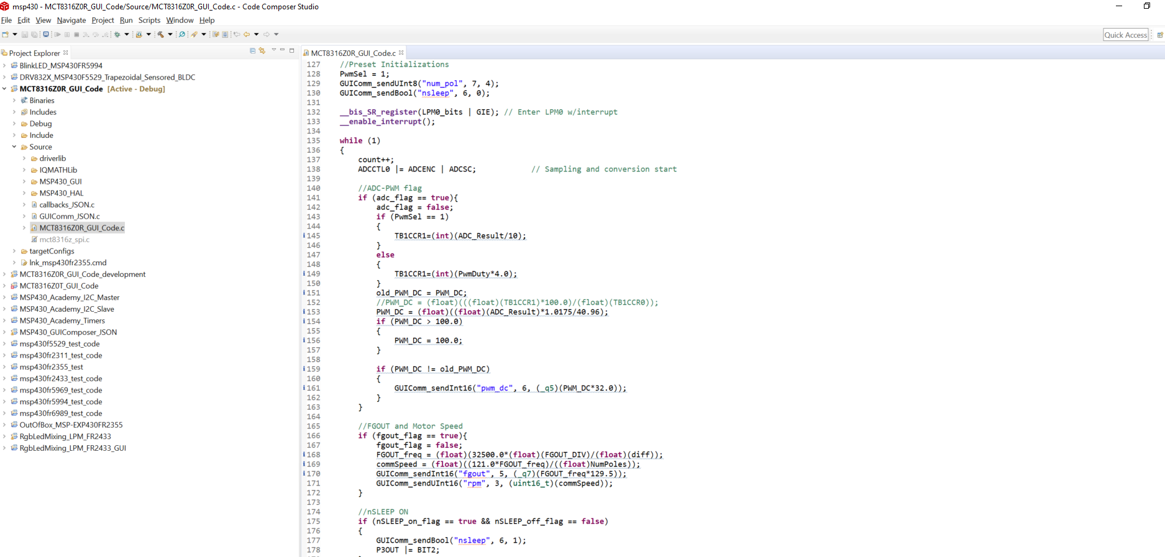The height and width of the screenshot is (557, 1165).
Task: Open the Project Explorer View Menu arrow
Action: click(x=273, y=50)
